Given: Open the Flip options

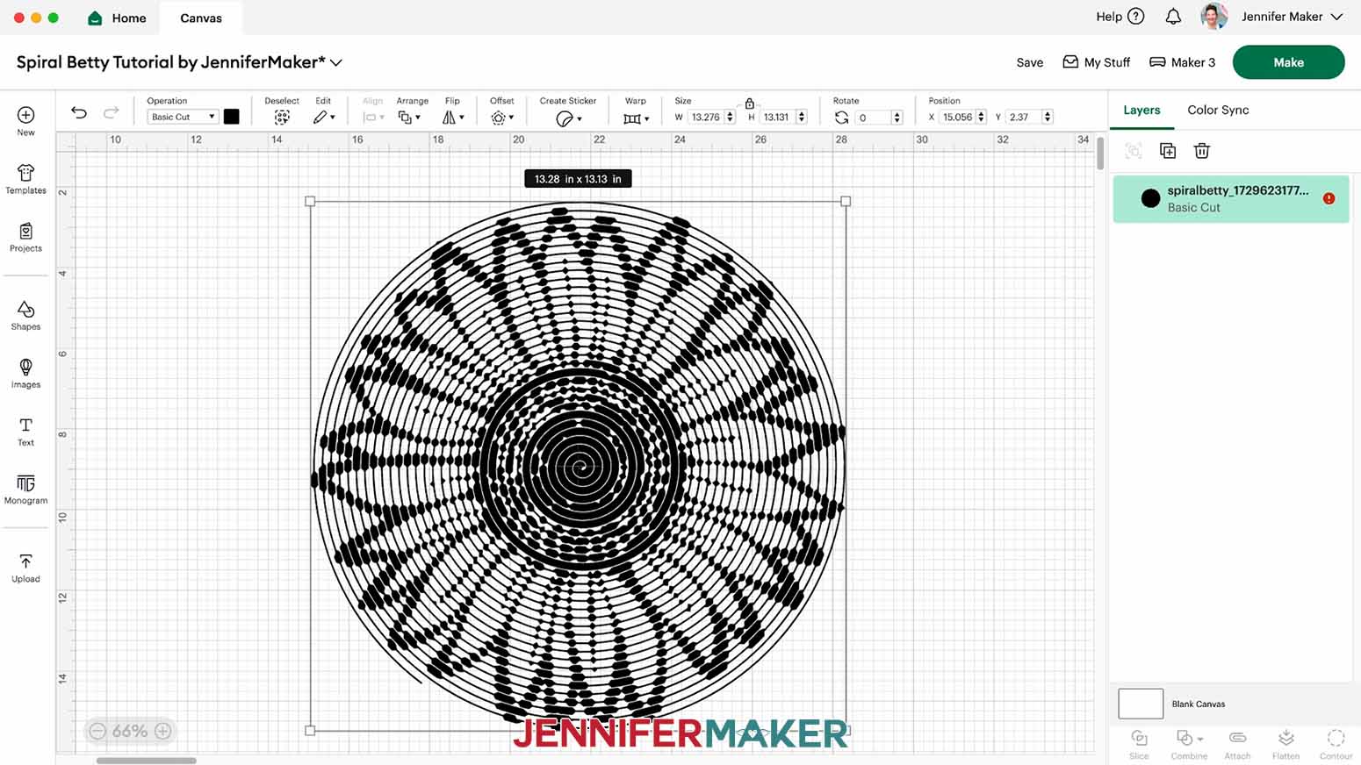Looking at the screenshot, I should [x=453, y=117].
